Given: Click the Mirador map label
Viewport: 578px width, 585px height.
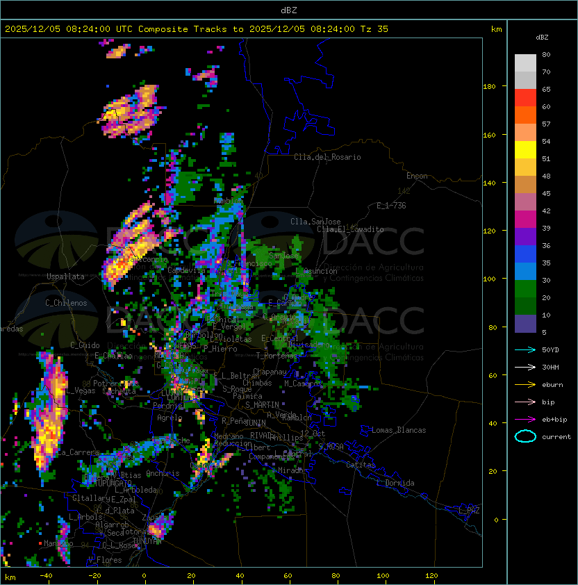Looking at the screenshot, I should click(292, 470).
